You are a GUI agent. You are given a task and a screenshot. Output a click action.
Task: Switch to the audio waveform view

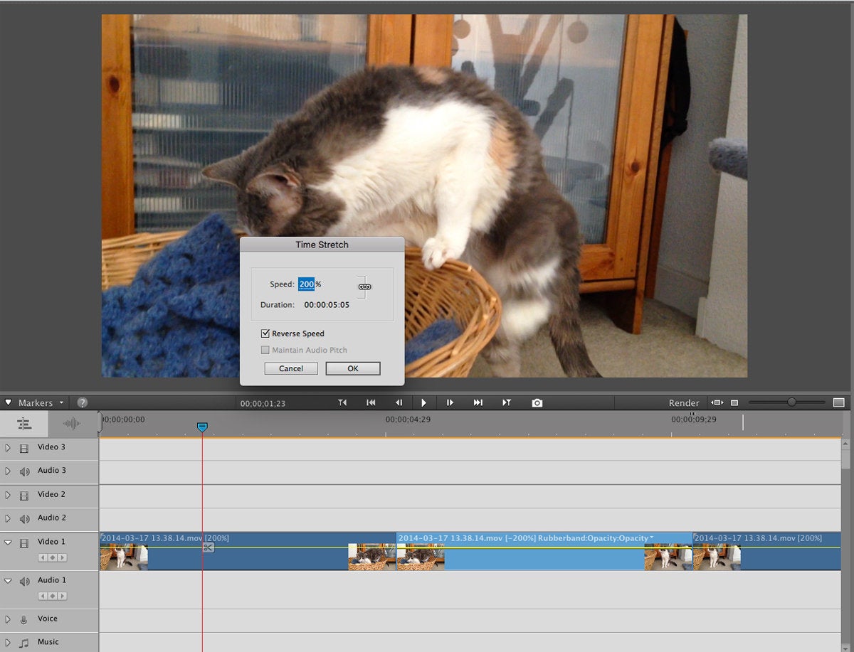[x=72, y=424]
